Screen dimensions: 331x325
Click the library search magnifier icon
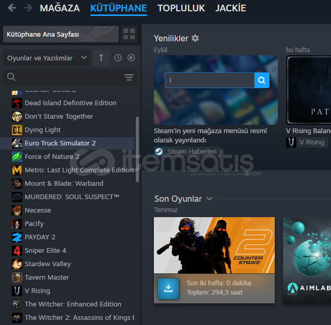point(11,77)
